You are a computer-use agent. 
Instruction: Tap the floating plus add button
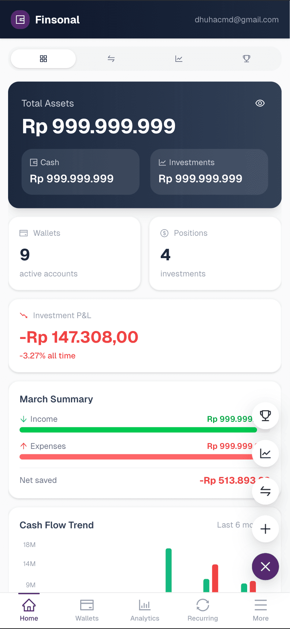[x=265, y=529]
